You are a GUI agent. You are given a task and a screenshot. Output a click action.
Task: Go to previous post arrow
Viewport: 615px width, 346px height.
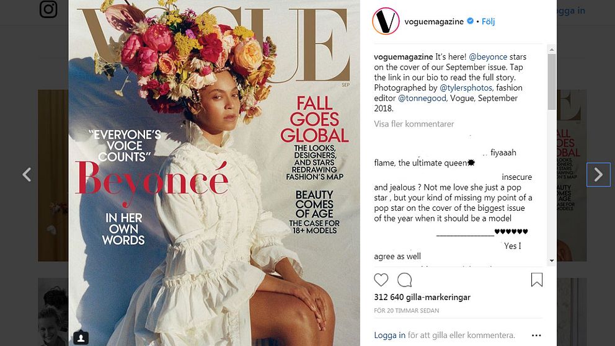pyautogui.click(x=27, y=174)
